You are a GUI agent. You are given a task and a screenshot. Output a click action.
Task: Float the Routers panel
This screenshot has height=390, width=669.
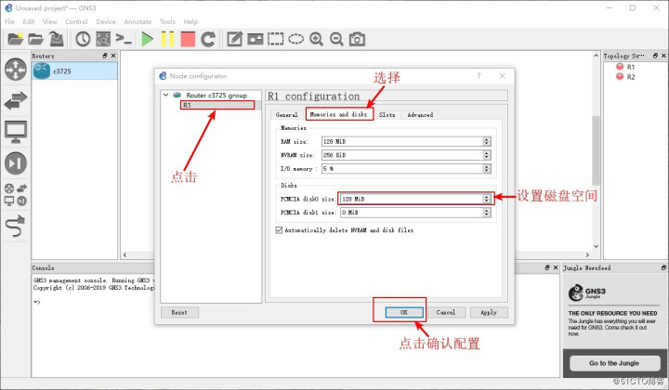click(x=105, y=56)
